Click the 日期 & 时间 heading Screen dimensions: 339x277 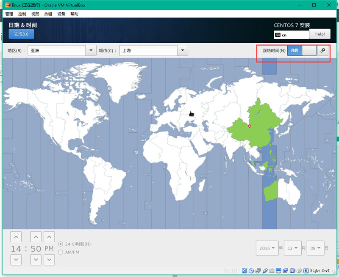pyautogui.click(x=23, y=25)
